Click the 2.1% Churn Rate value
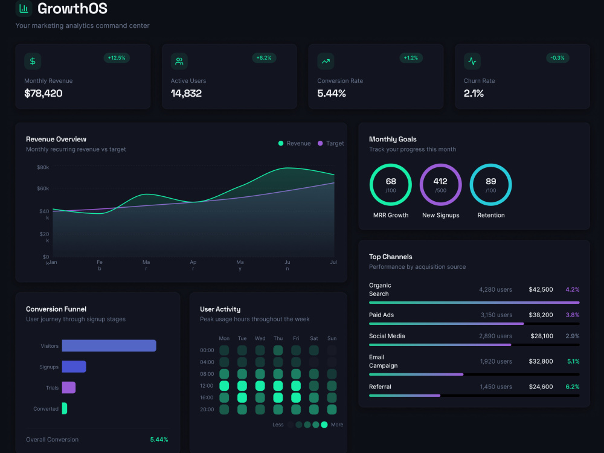The image size is (604, 453). click(474, 93)
